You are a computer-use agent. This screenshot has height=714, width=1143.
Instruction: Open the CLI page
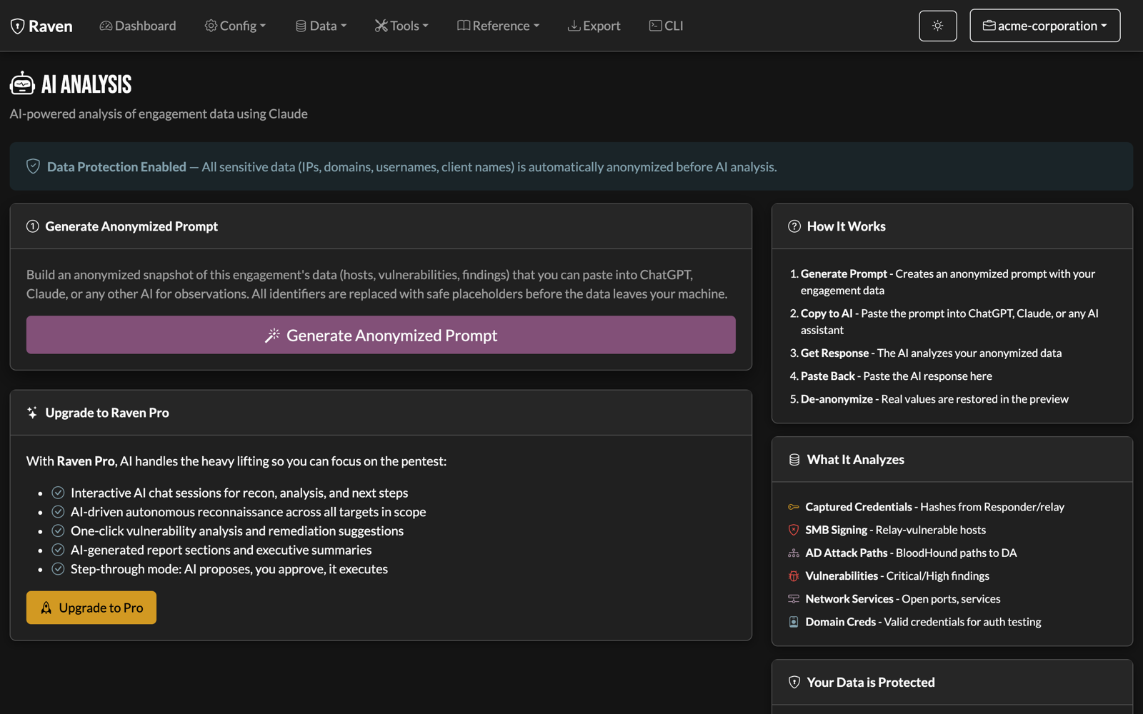pos(666,26)
